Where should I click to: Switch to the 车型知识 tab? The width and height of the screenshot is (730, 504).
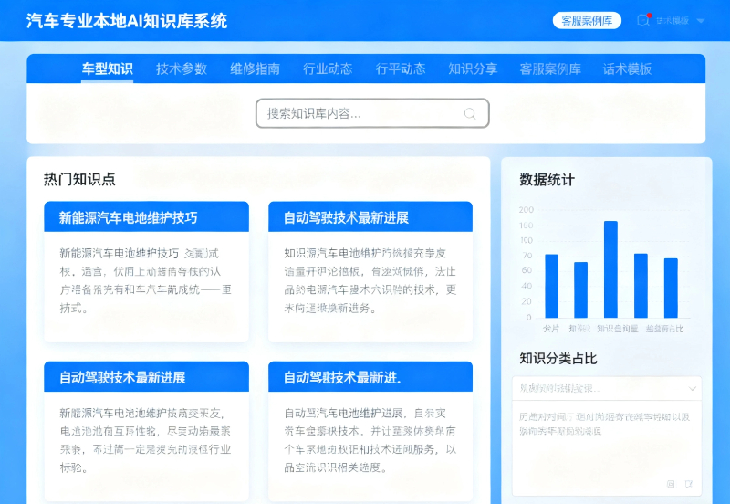pyautogui.click(x=108, y=68)
